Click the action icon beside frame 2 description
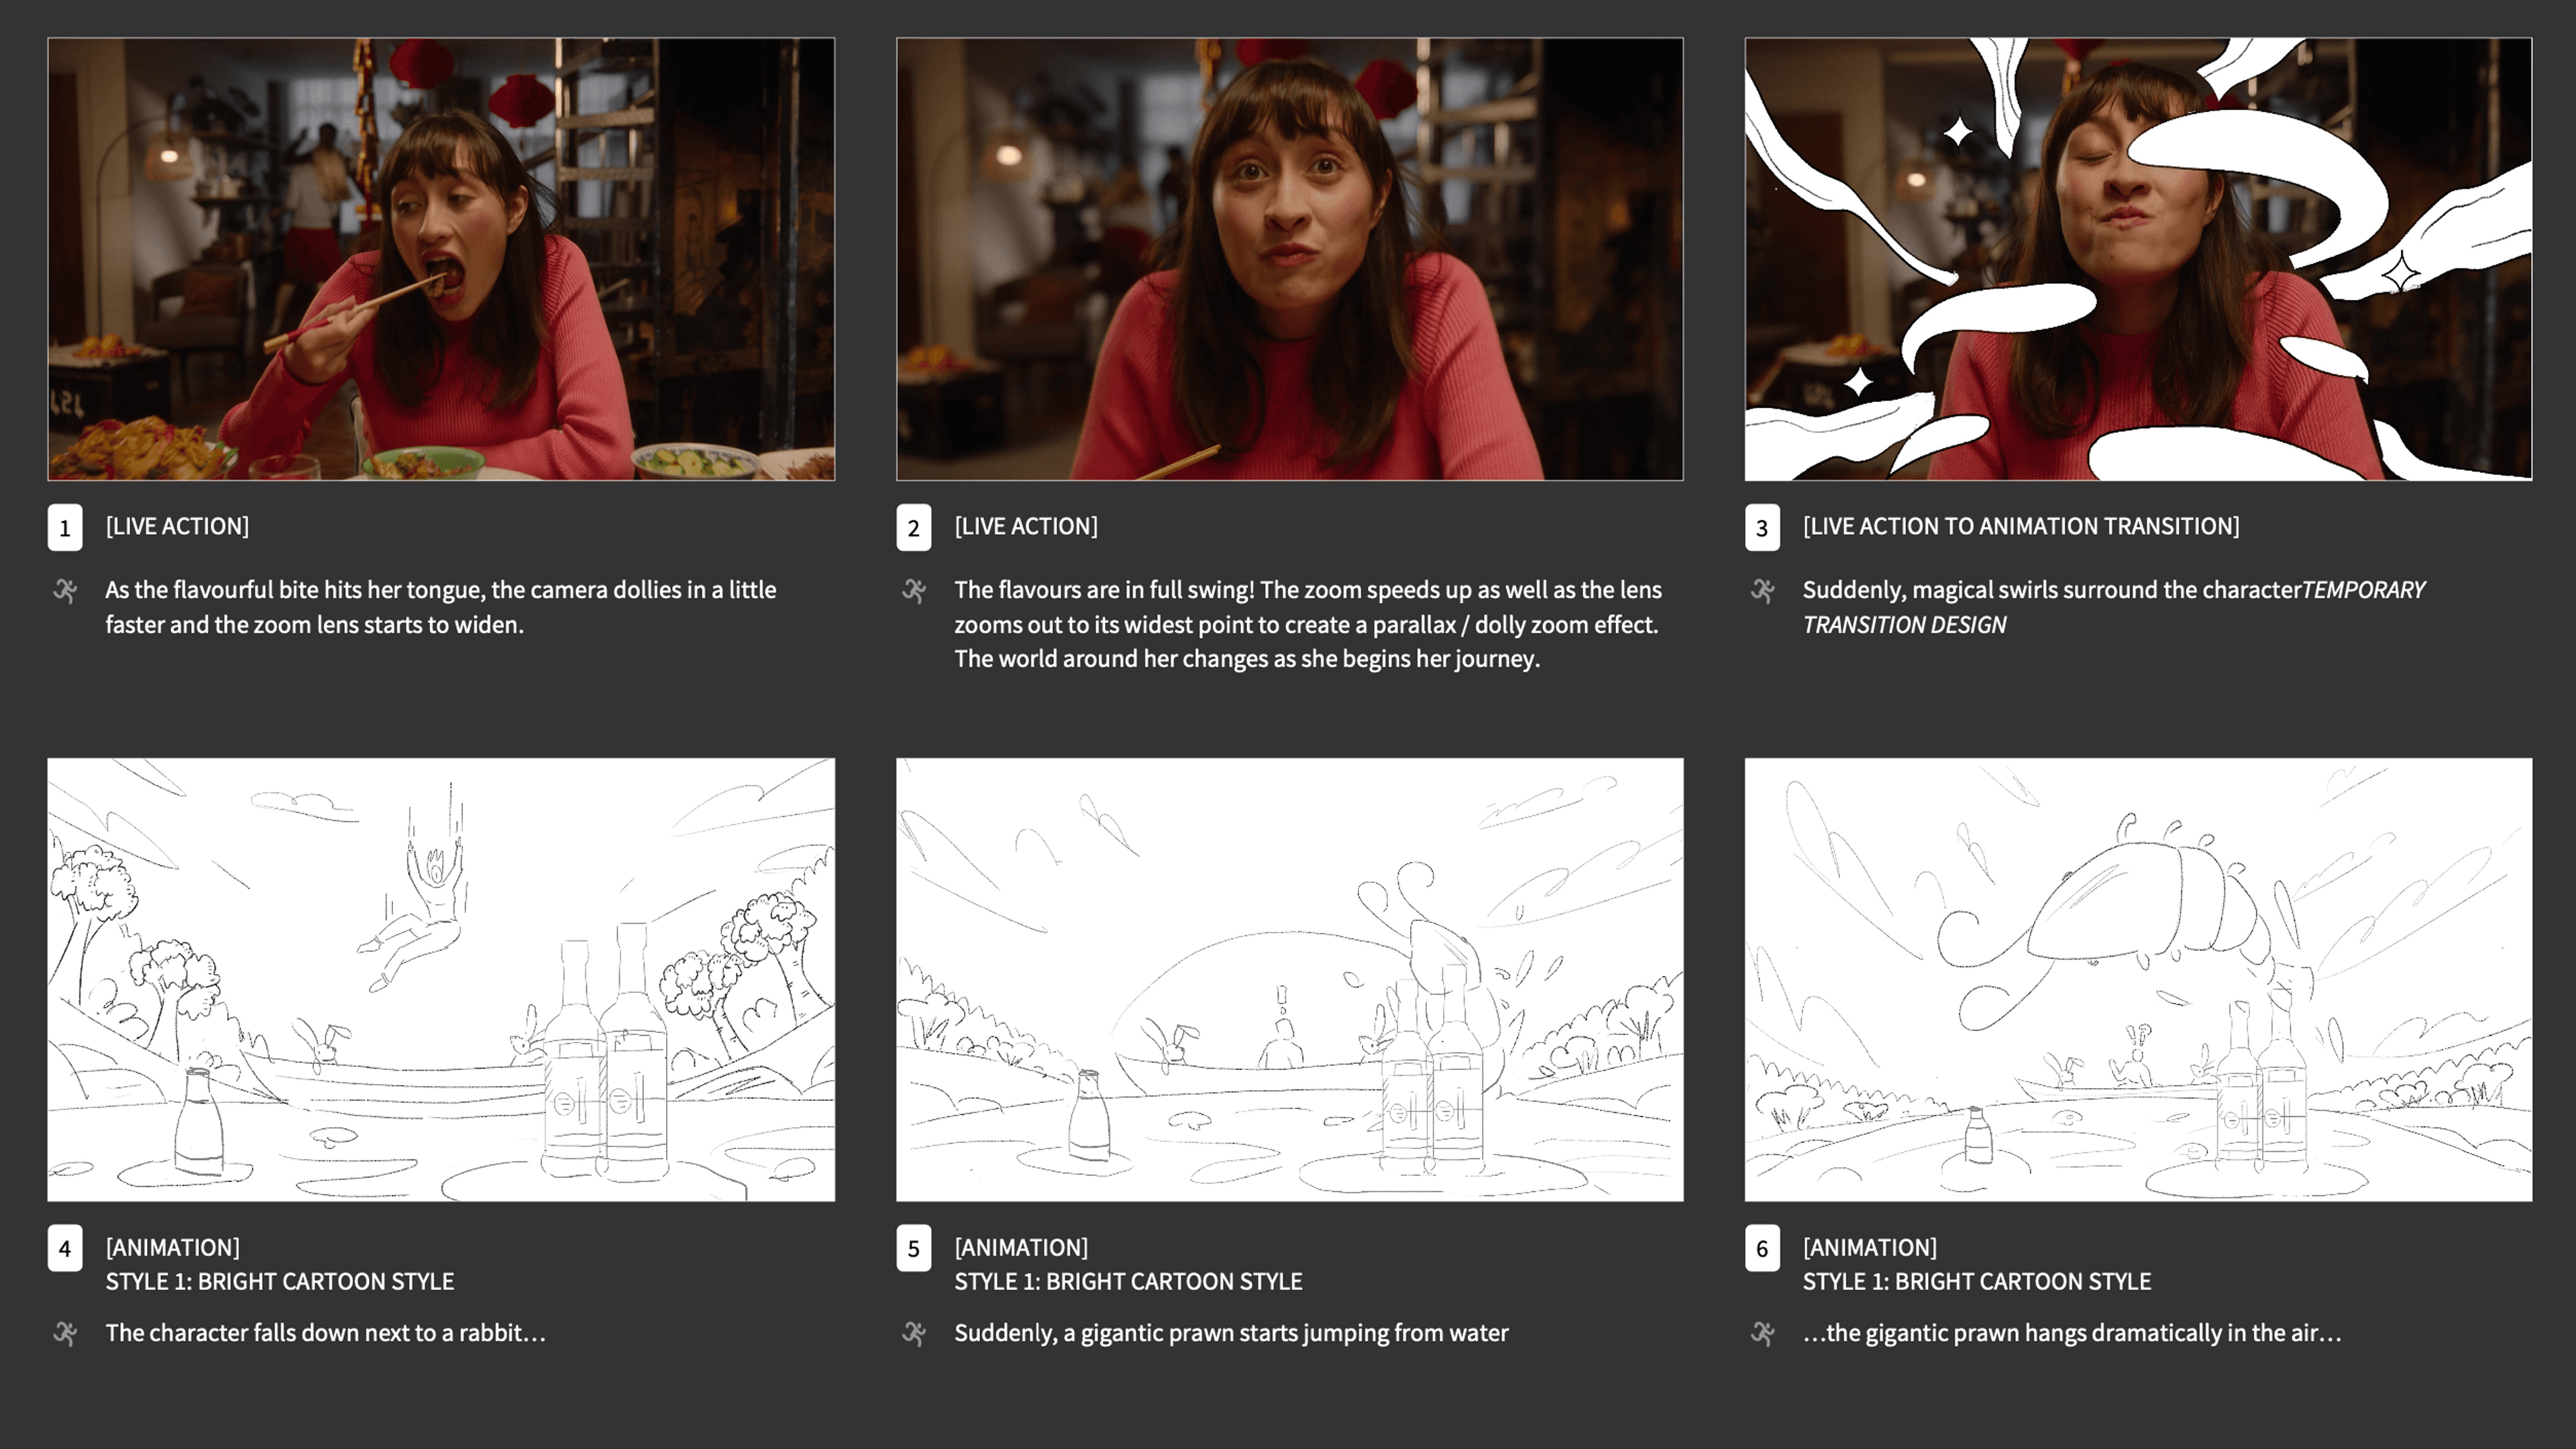2576x1449 pixels. [x=914, y=591]
